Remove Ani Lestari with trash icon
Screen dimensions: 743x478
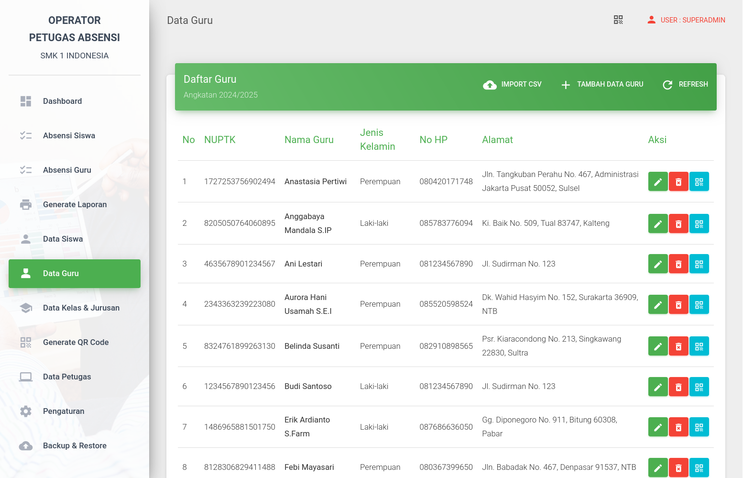(678, 264)
